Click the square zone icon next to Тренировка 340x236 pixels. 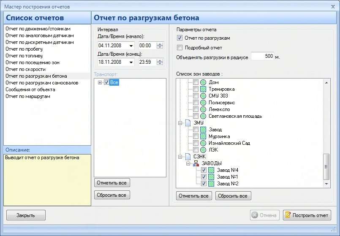203,89
